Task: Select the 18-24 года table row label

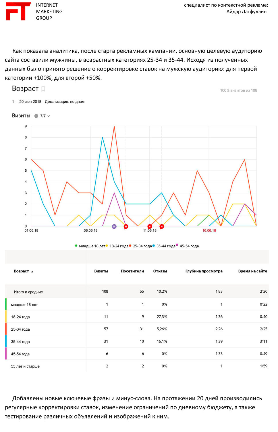Action: (x=20, y=317)
